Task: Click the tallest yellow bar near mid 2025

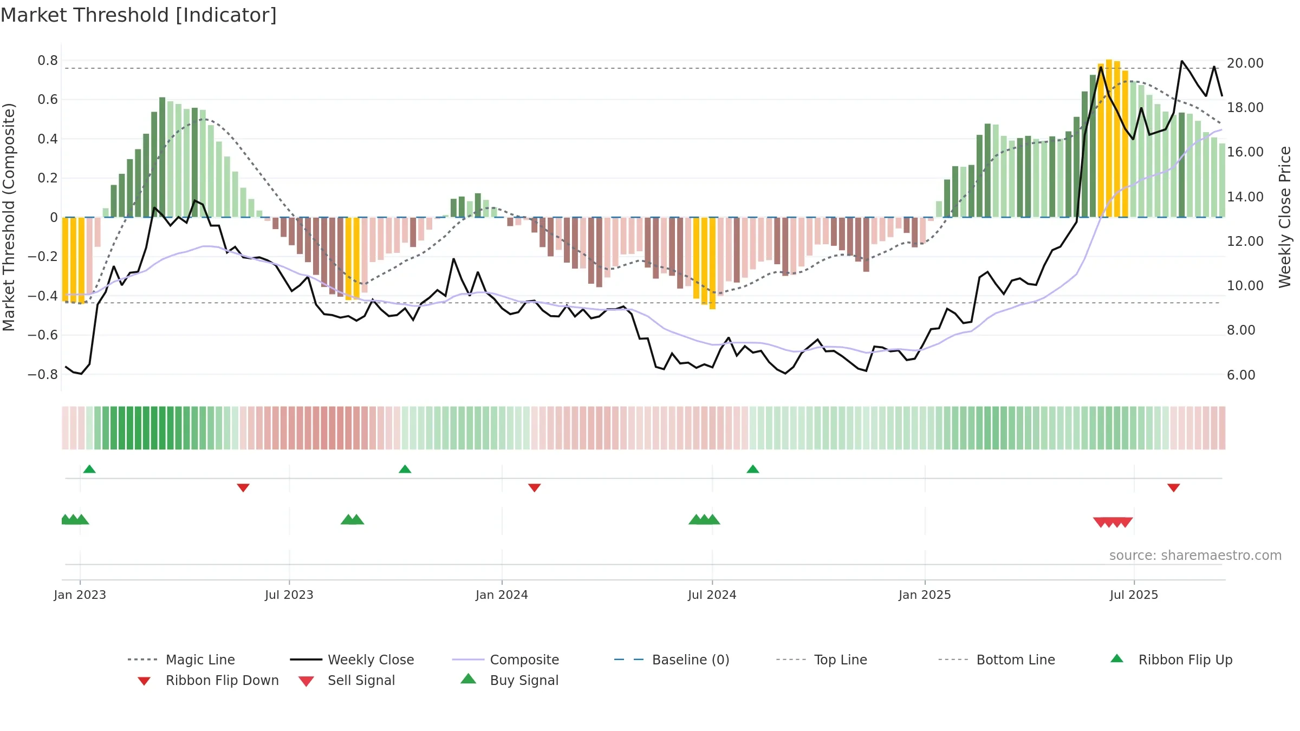Action: [1109, 138]
